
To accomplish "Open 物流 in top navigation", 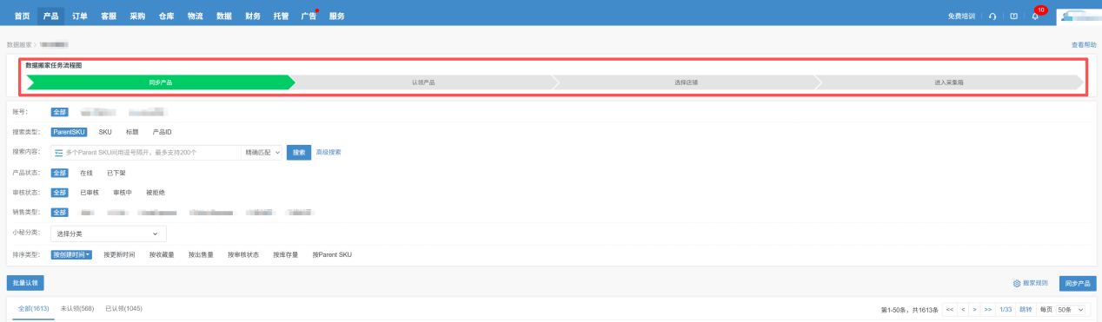I will tap(195, 16).
